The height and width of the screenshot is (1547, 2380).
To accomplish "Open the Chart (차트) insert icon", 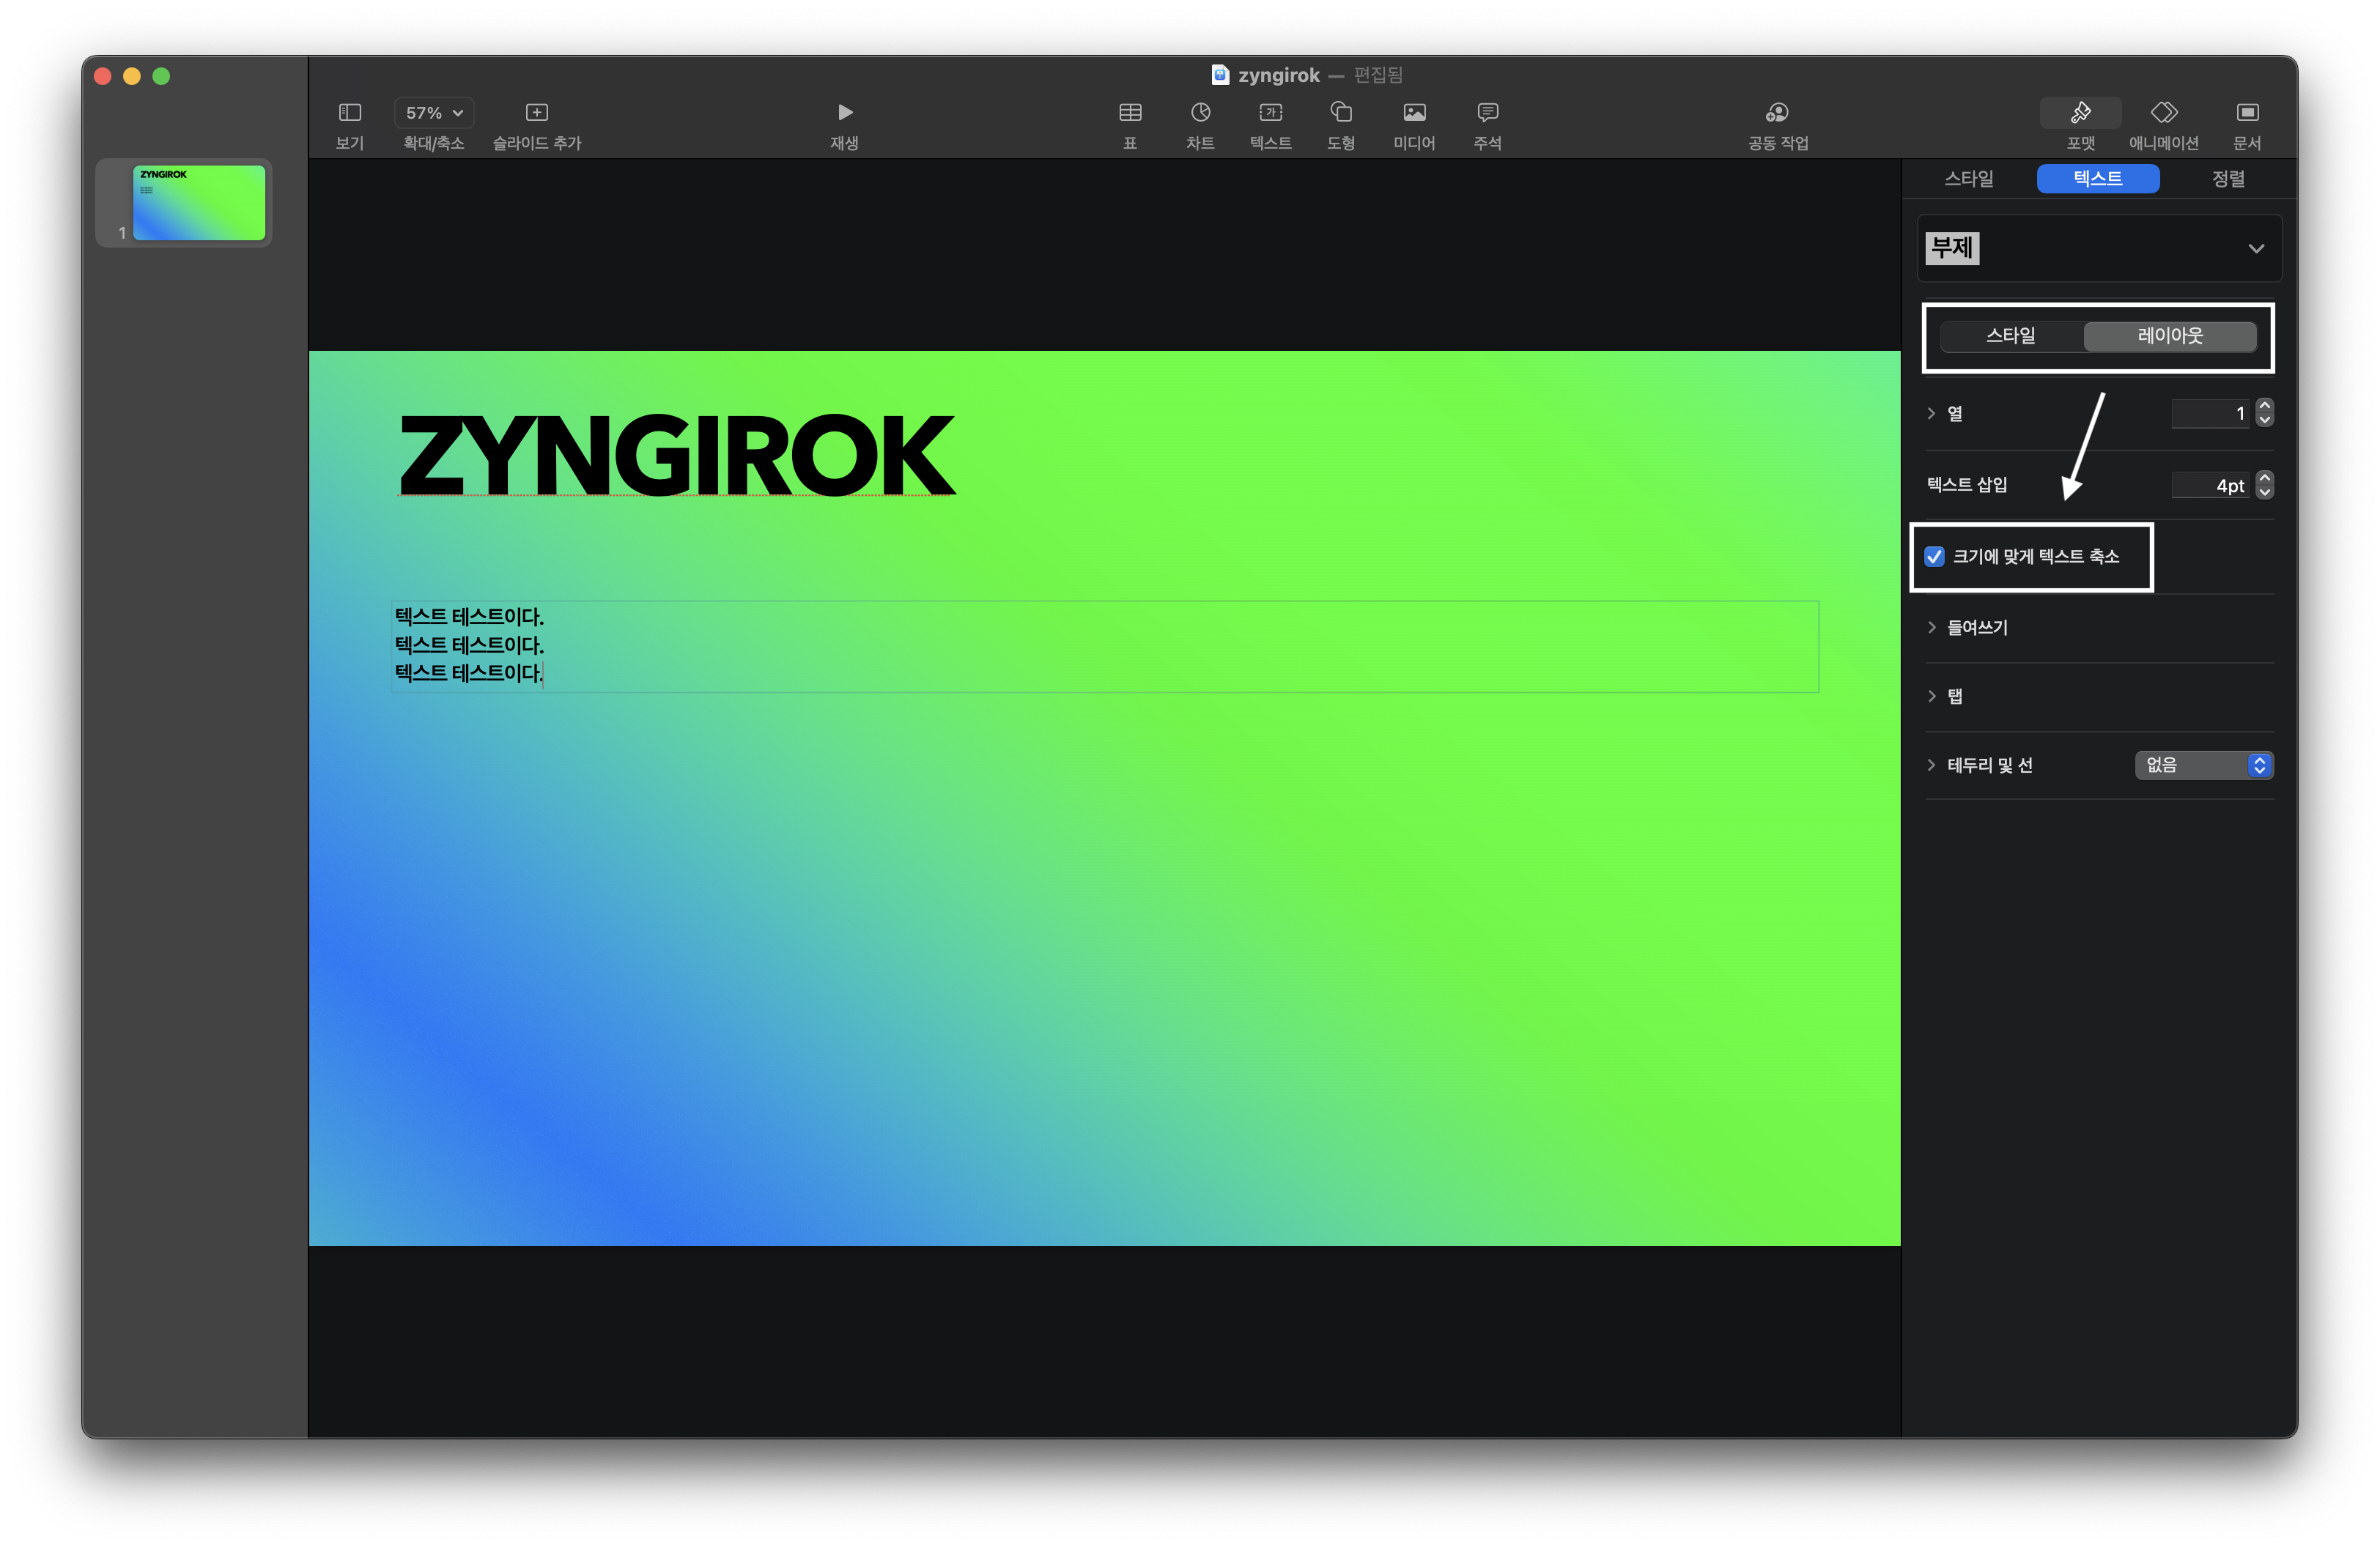I will (1200, 113).
